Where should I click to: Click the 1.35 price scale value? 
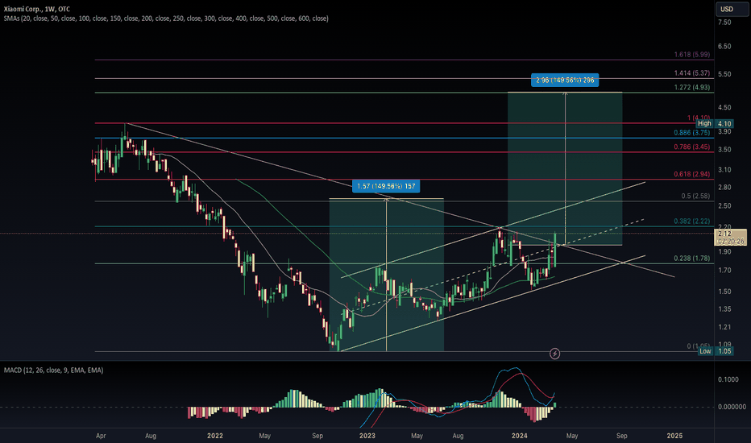click(x=724, y=309)
